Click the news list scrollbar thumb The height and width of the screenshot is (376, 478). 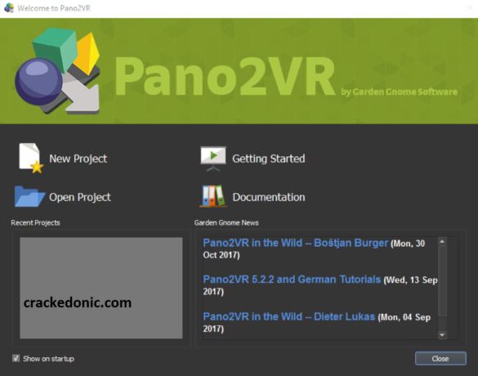pos(442,281)
